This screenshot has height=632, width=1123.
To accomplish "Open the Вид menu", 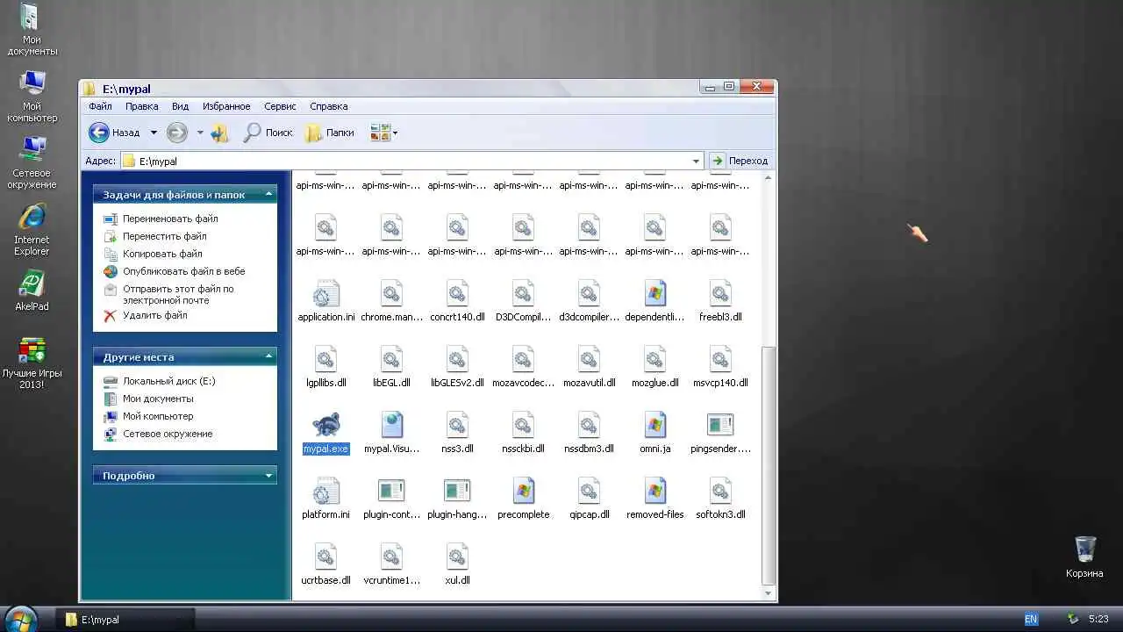I will [x=180, y=106].
